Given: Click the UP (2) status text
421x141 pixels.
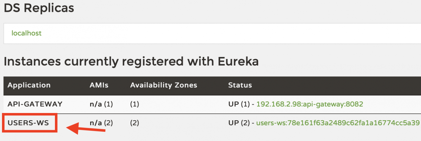Looking at the screenshot, I should [x=239, y=123].
